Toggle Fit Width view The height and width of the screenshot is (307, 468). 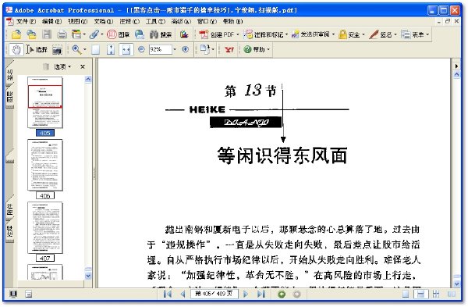point(126,50)
